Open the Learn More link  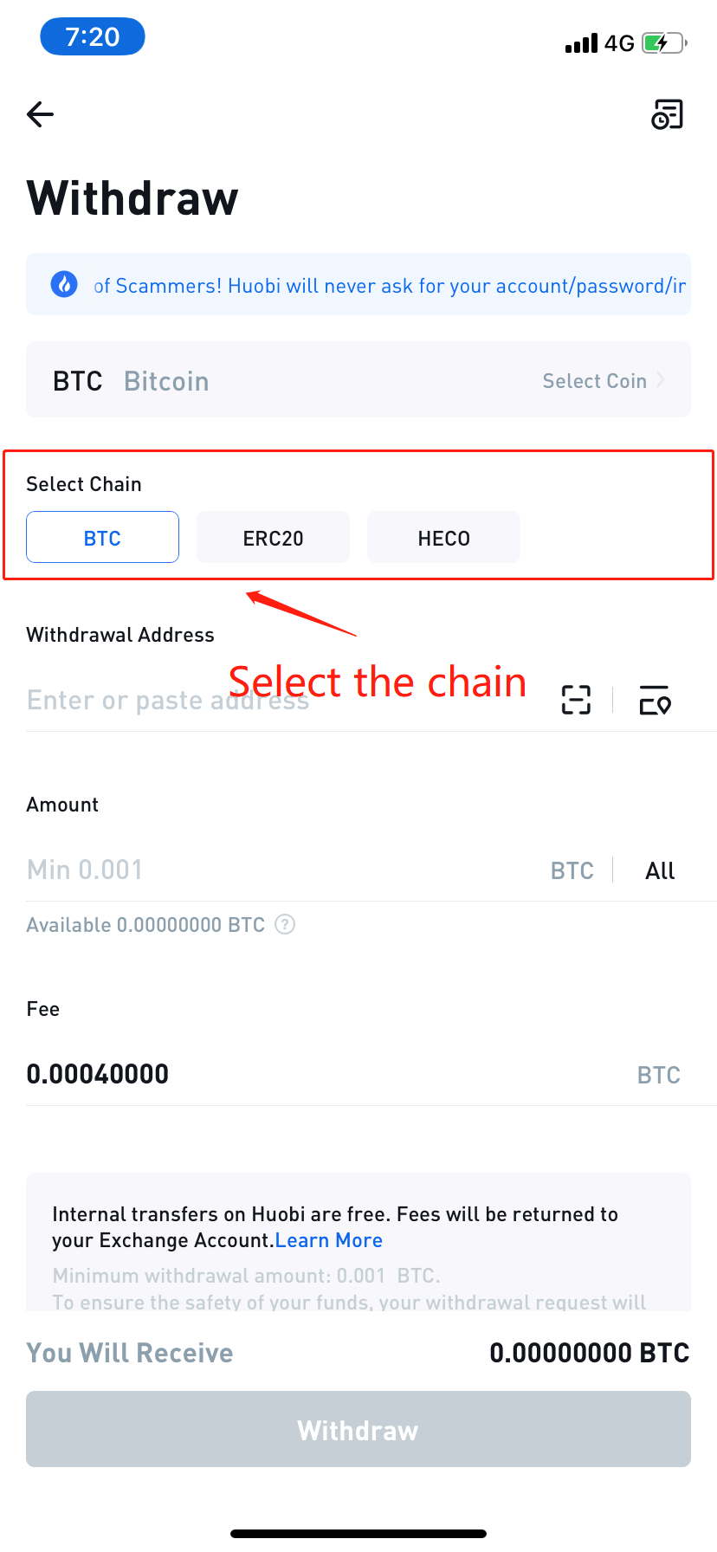point(329,1240)
